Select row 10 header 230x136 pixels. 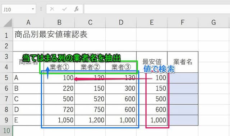[x=6, y=131]
